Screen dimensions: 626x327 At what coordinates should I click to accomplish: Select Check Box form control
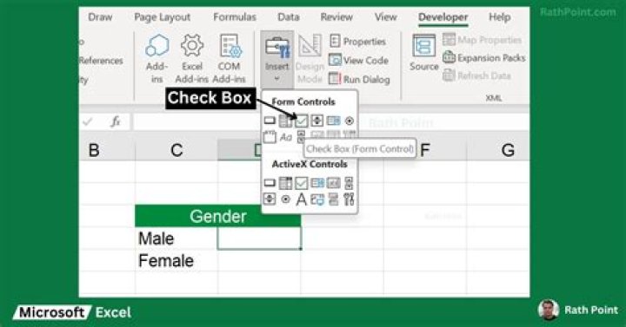302,121
